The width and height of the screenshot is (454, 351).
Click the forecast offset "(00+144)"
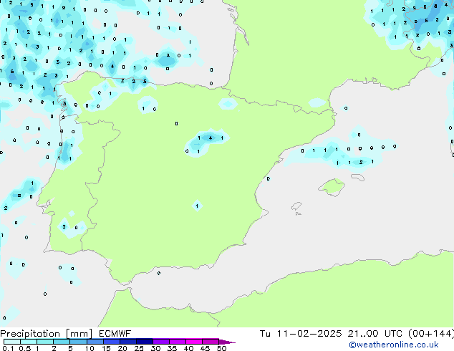pyautogui.click(x=431, y=334)
